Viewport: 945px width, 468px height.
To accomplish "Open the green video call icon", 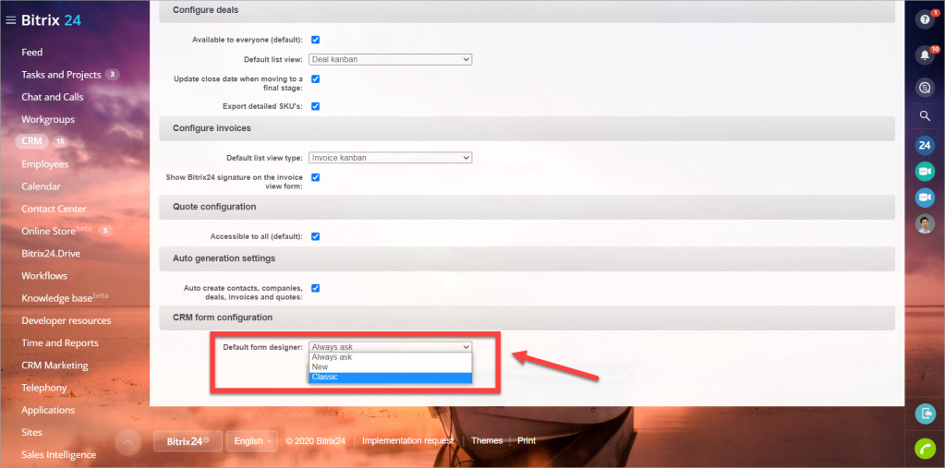I will [x=925, y=172].
